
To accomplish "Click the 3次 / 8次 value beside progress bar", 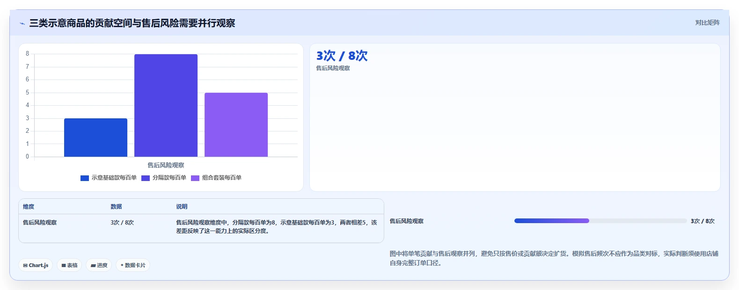I will coord(702,221).
